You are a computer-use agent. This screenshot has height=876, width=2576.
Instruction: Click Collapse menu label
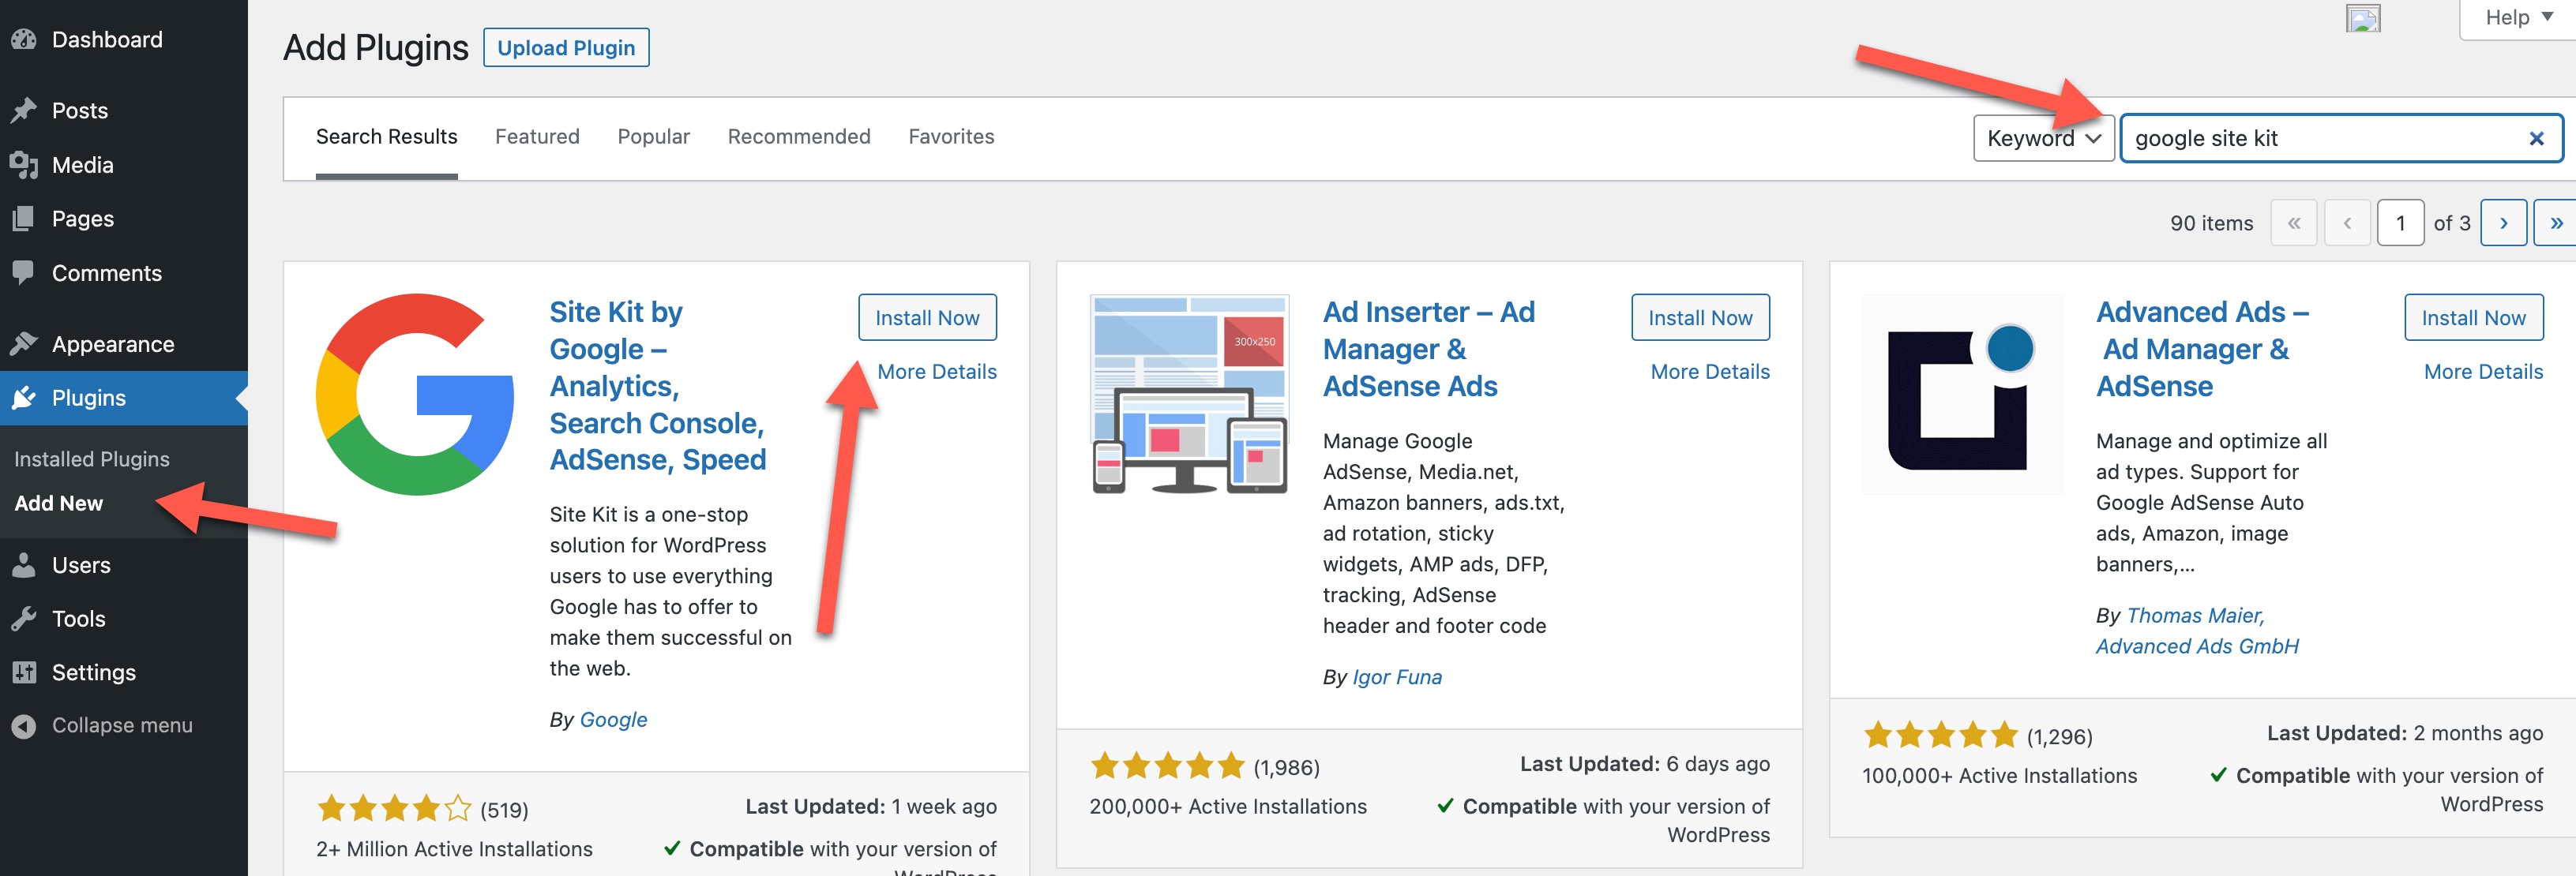coord(122,726)
